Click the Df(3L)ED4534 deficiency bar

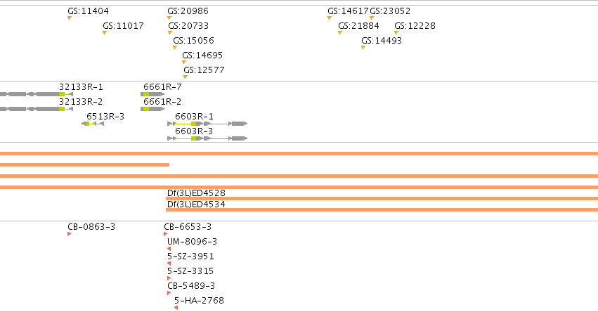tap(382, 210)
